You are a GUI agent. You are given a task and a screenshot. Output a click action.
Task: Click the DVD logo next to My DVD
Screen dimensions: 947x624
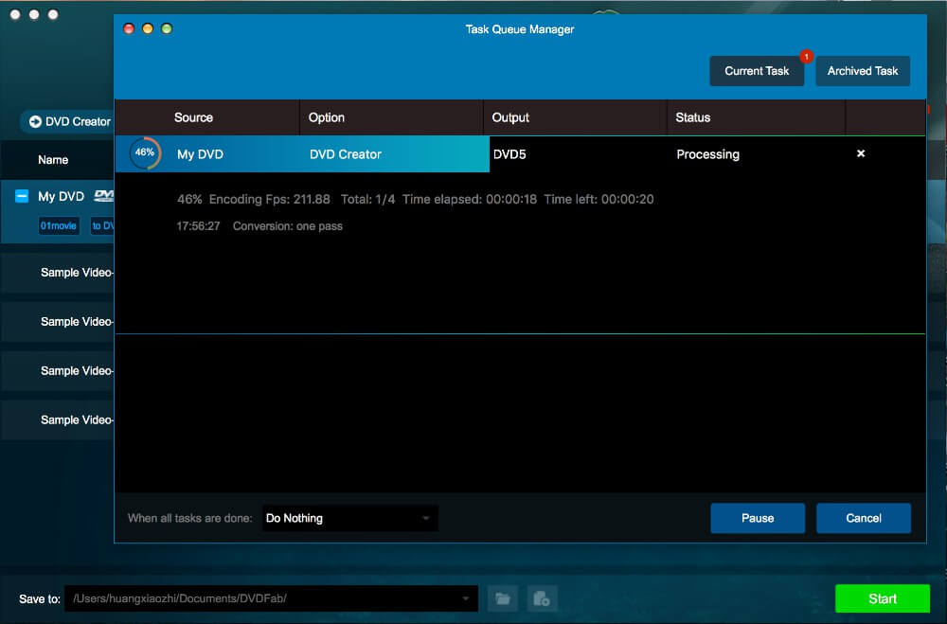(103, 196)
